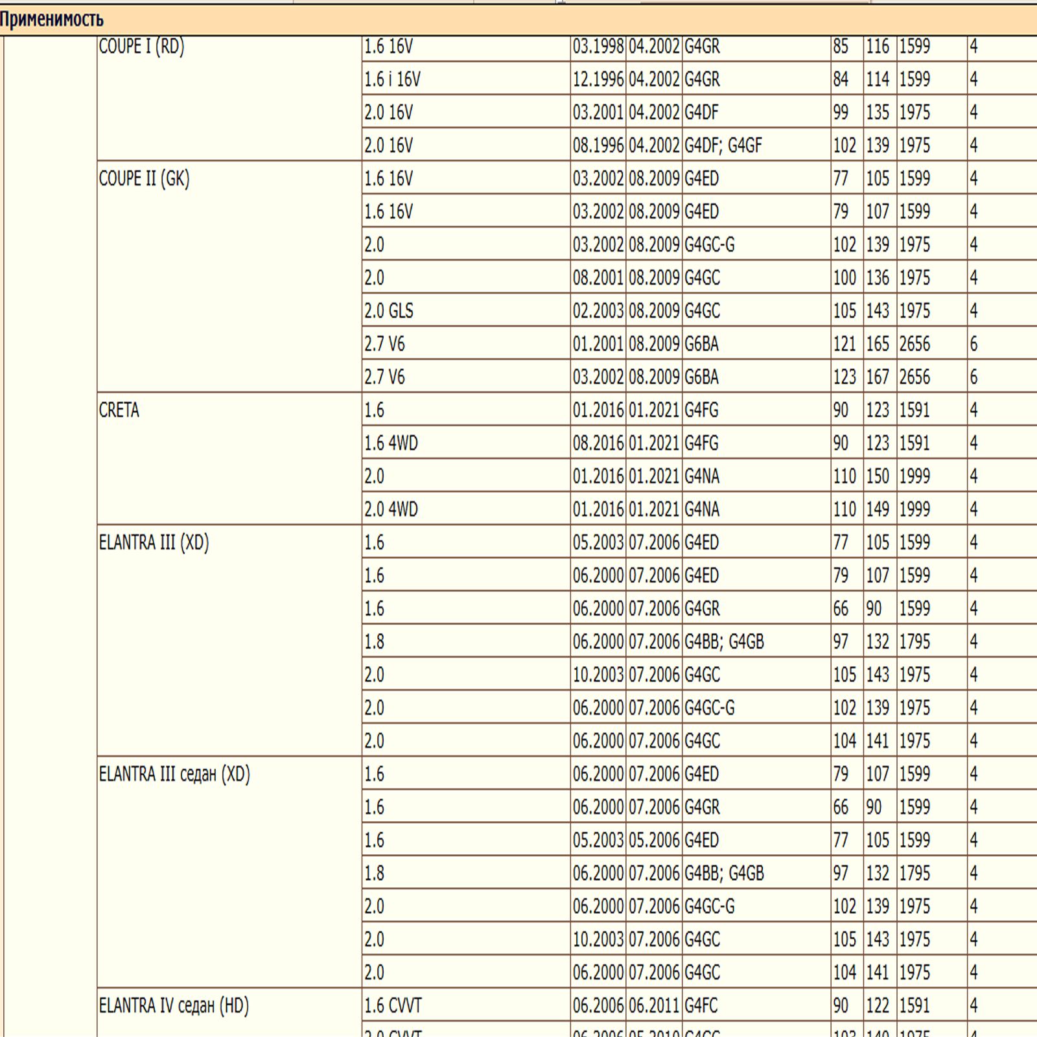The width and height of the screenshot is (1037, 1037).
Task: Select the COUPE I (RD) model cell
Action: pyautogui.click(x=141, y=47)
